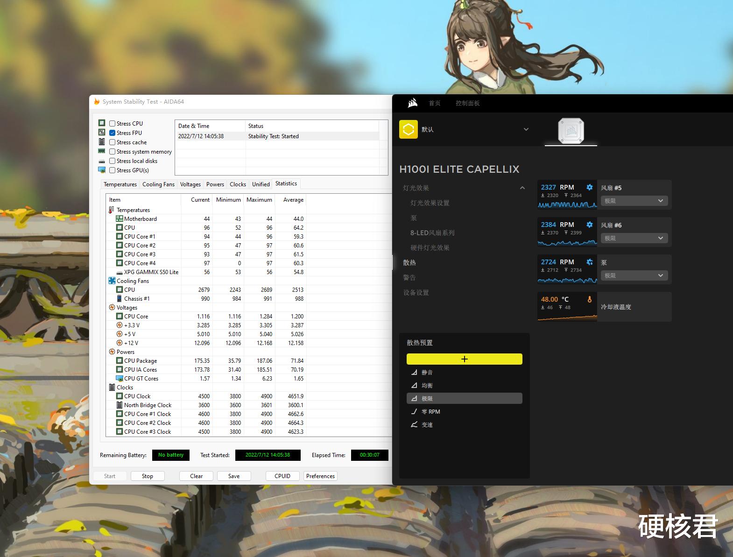Add a cooling preset with plus button
Viewport: 733px width, 557px height.
tap(465, 359)
